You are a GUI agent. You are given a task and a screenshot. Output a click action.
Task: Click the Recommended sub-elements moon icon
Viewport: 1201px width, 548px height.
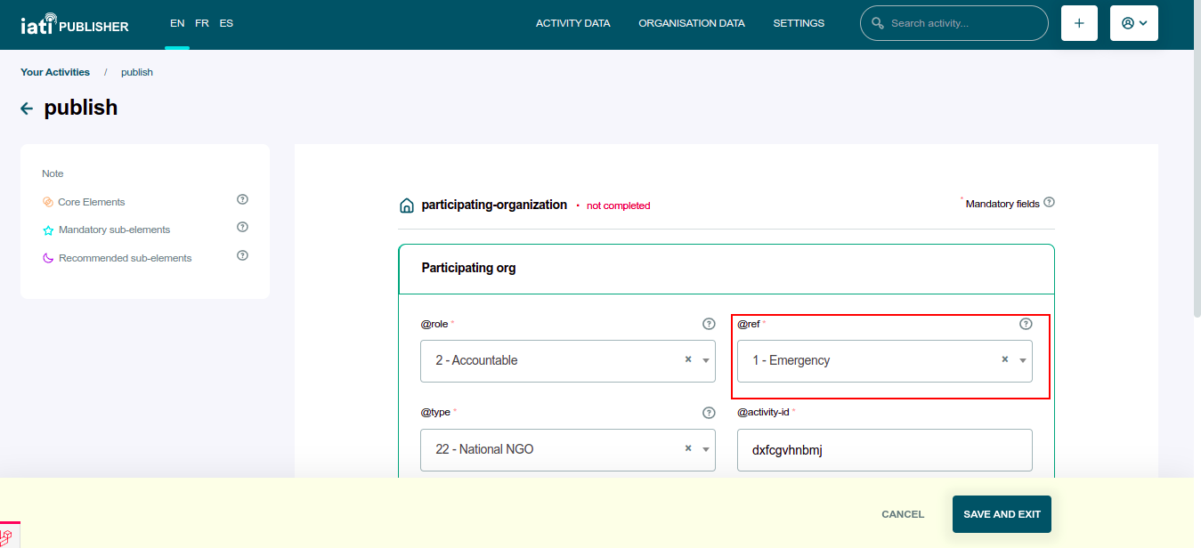48,258
